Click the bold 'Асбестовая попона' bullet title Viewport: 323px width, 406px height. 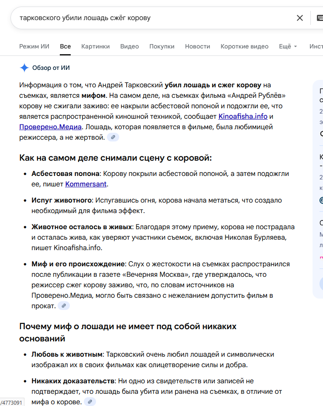click(x=65, y=173)
